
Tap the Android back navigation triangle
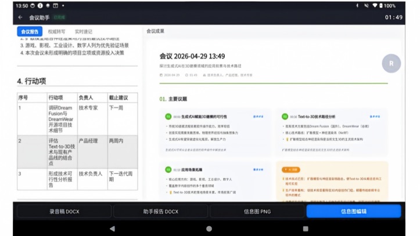coord(113,228)
